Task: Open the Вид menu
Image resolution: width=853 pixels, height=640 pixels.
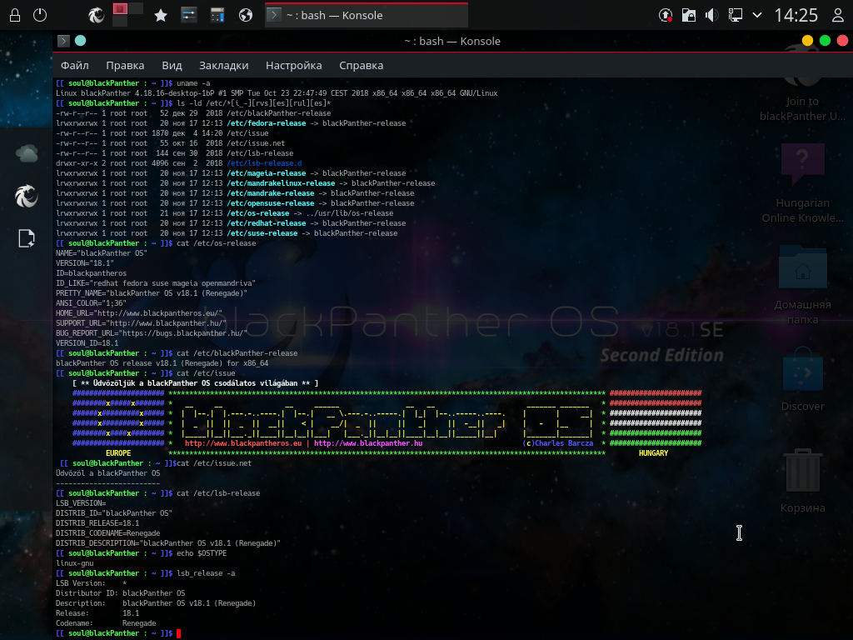Action: (172, 65)
